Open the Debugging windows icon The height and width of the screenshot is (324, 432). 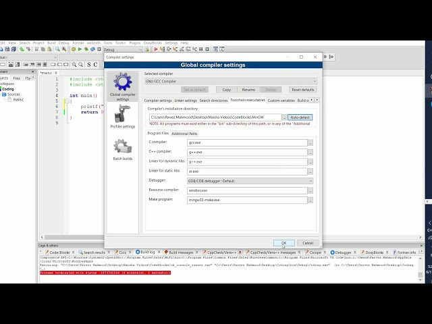click(x=215, y=49)
